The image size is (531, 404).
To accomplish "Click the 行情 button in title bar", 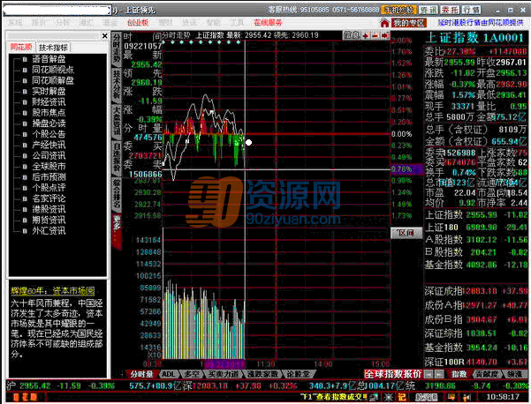I will tap(471, 10).
